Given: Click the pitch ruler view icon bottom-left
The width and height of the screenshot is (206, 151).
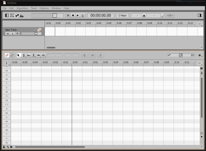Looking at the screenshot, I should (4, 147).
